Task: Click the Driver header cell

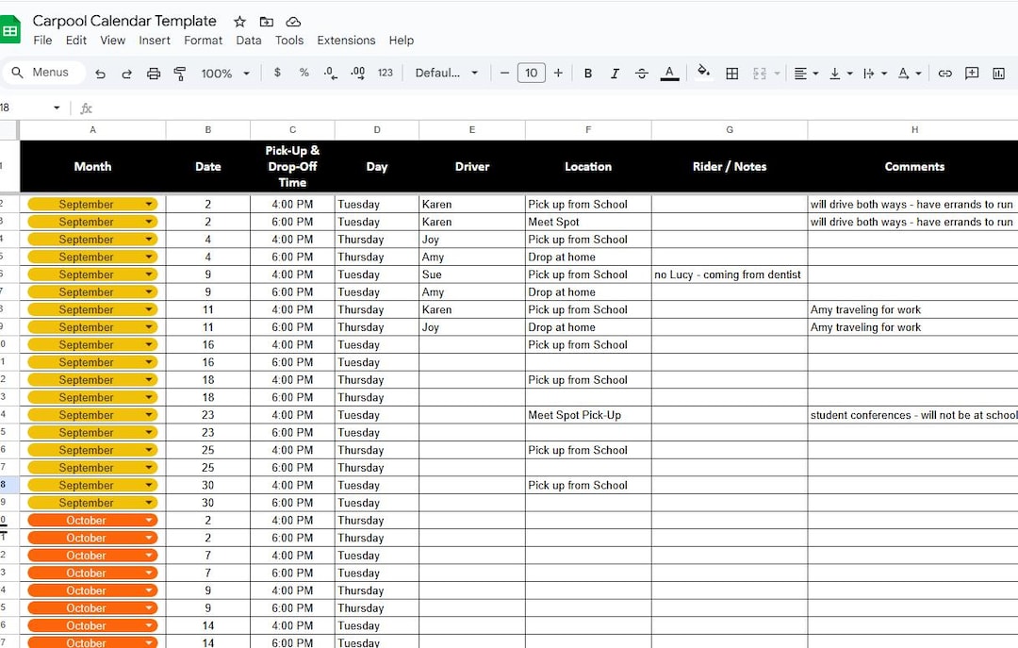Action: 472,166
